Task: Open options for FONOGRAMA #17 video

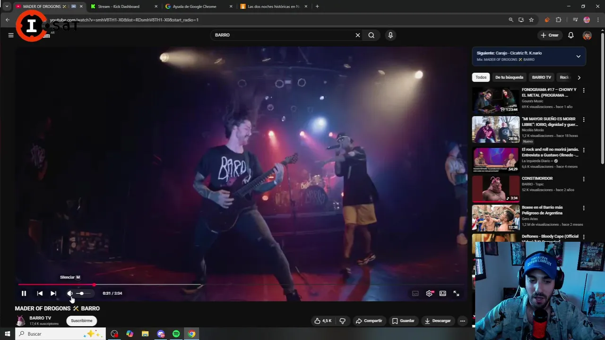Action: coord(584,90)
